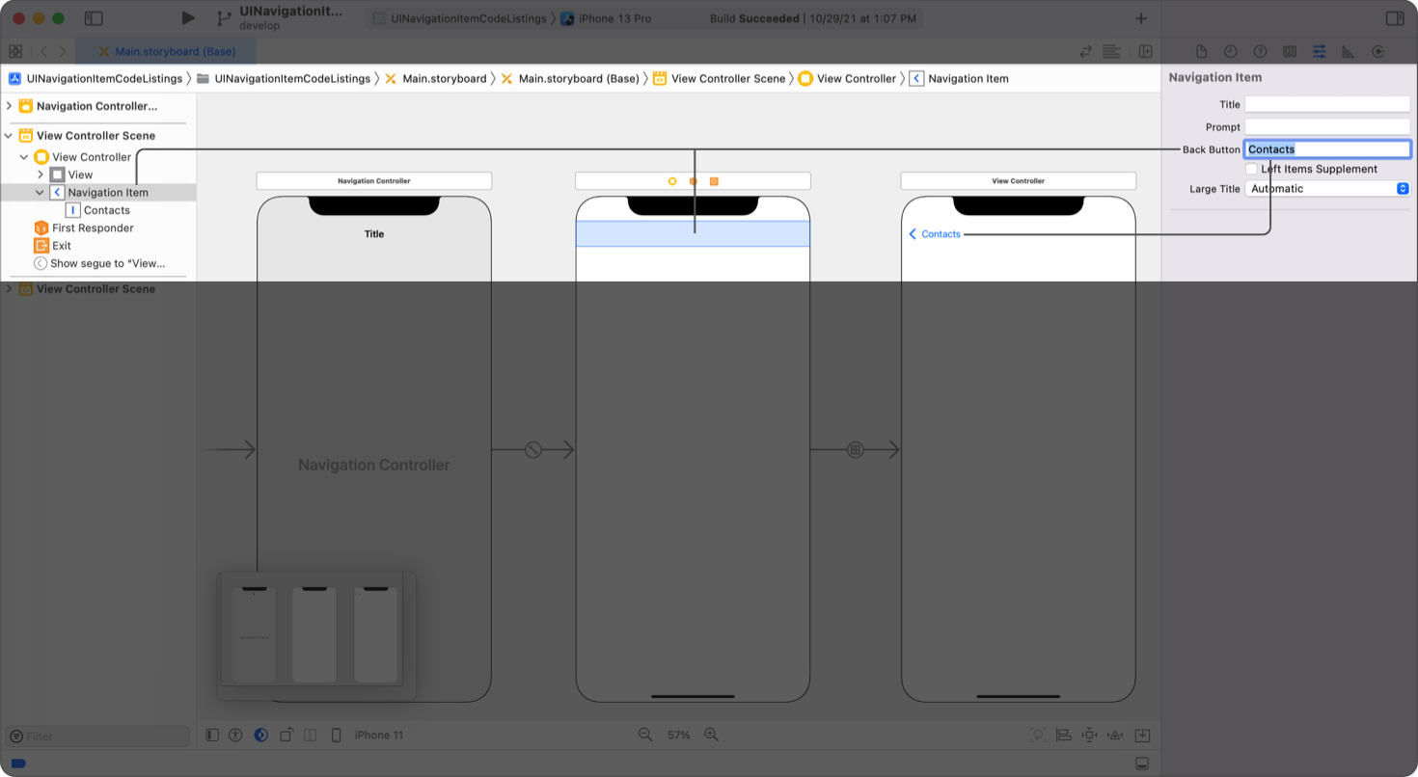Image resolution: width=1418 pixels, height=777 pixels.
Task: Open the History inspector
Action: (1229, 51)
